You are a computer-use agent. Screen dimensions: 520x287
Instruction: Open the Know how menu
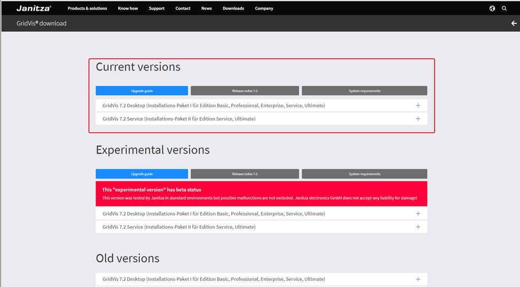[x=127, y=8]
